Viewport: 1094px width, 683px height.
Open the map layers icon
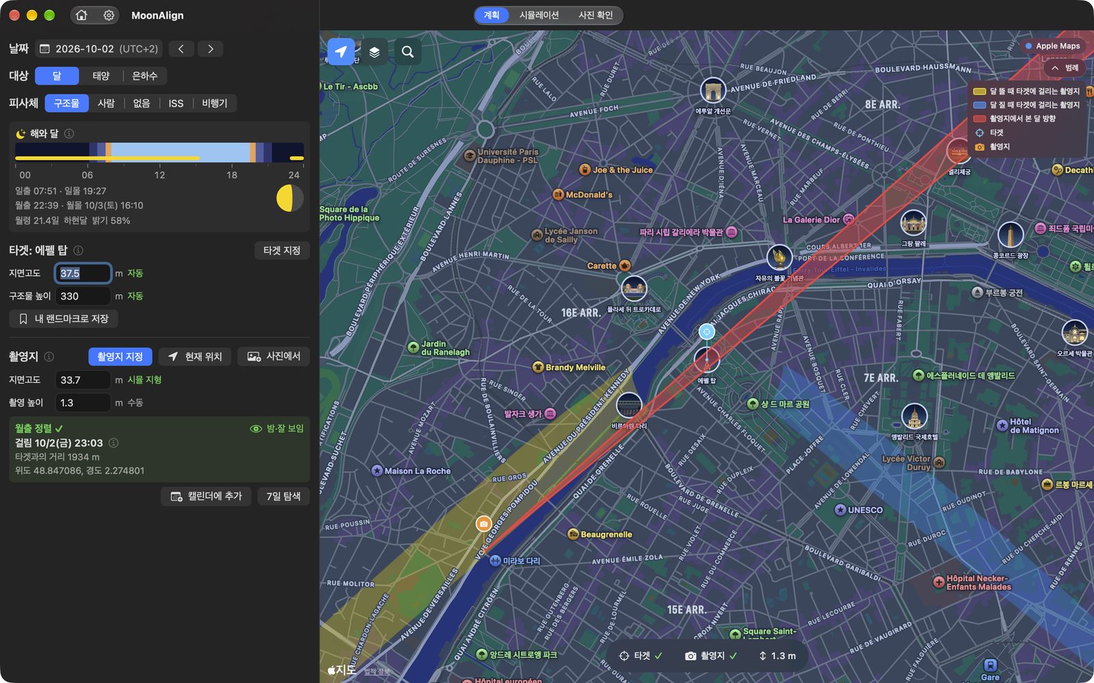[374, 51]
